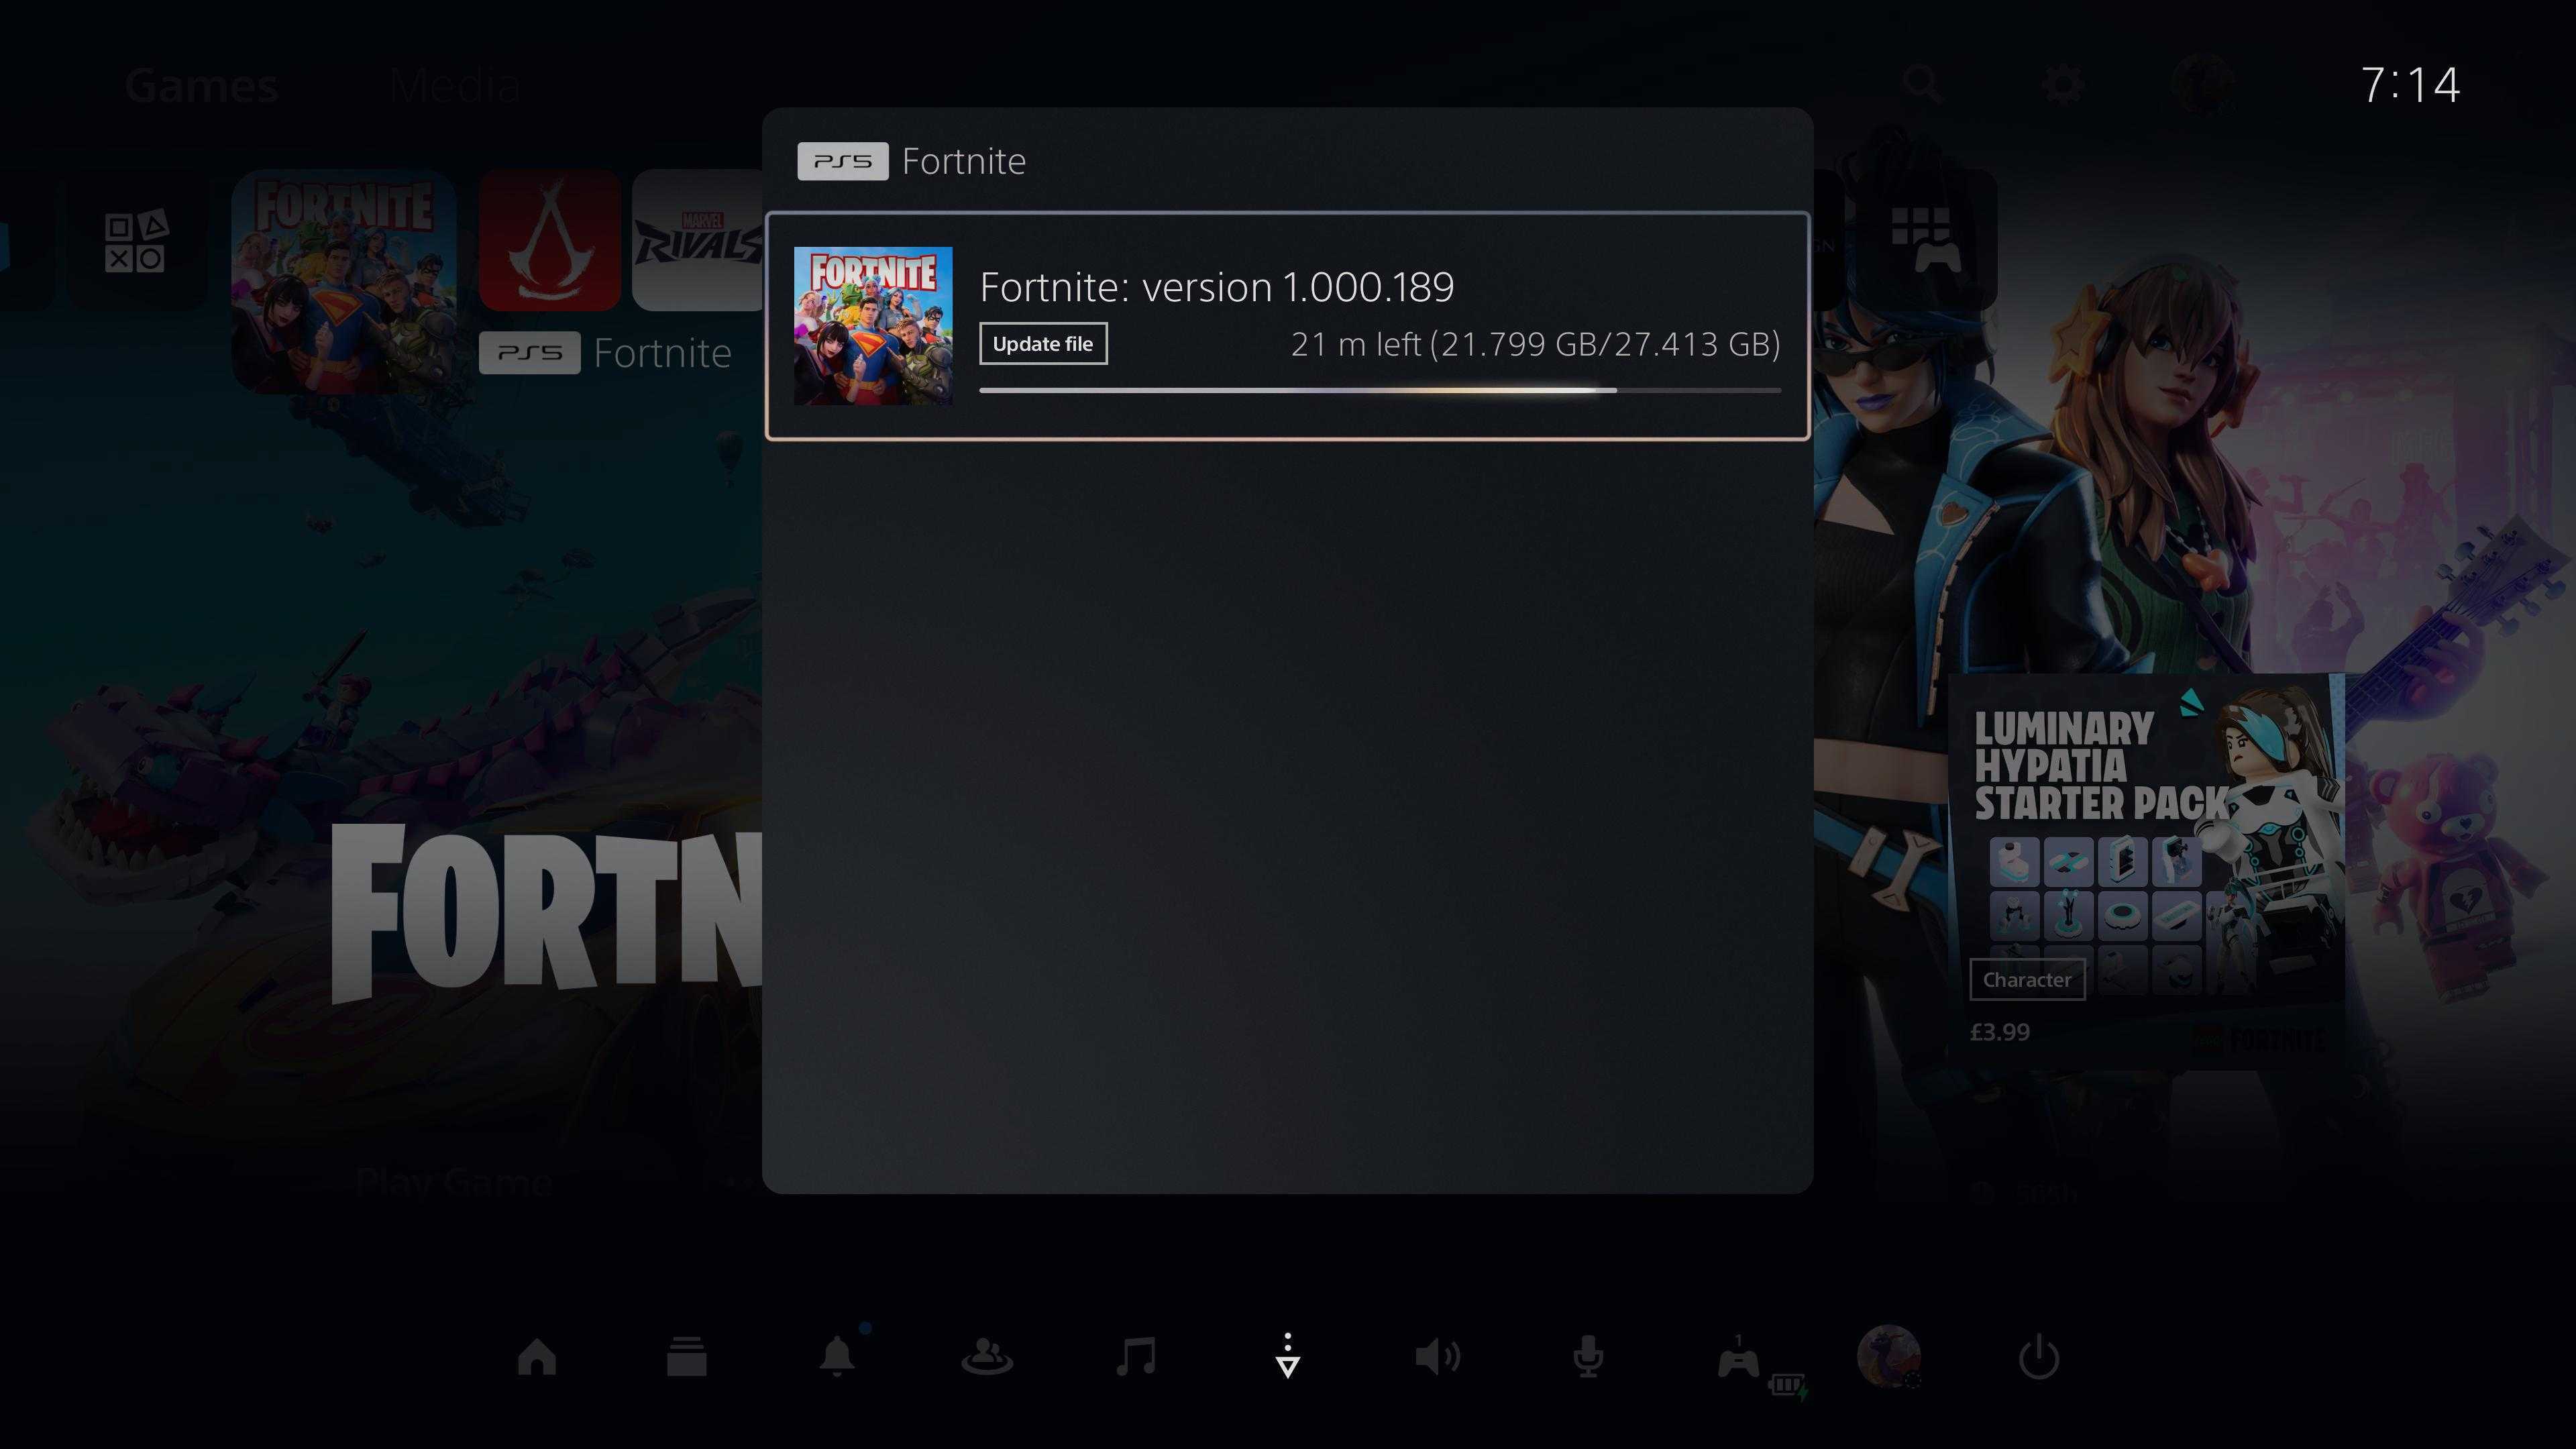Click the 7:14 clock
Viewport: 2576px width, 1449px height.
(x=2410, y=85)
